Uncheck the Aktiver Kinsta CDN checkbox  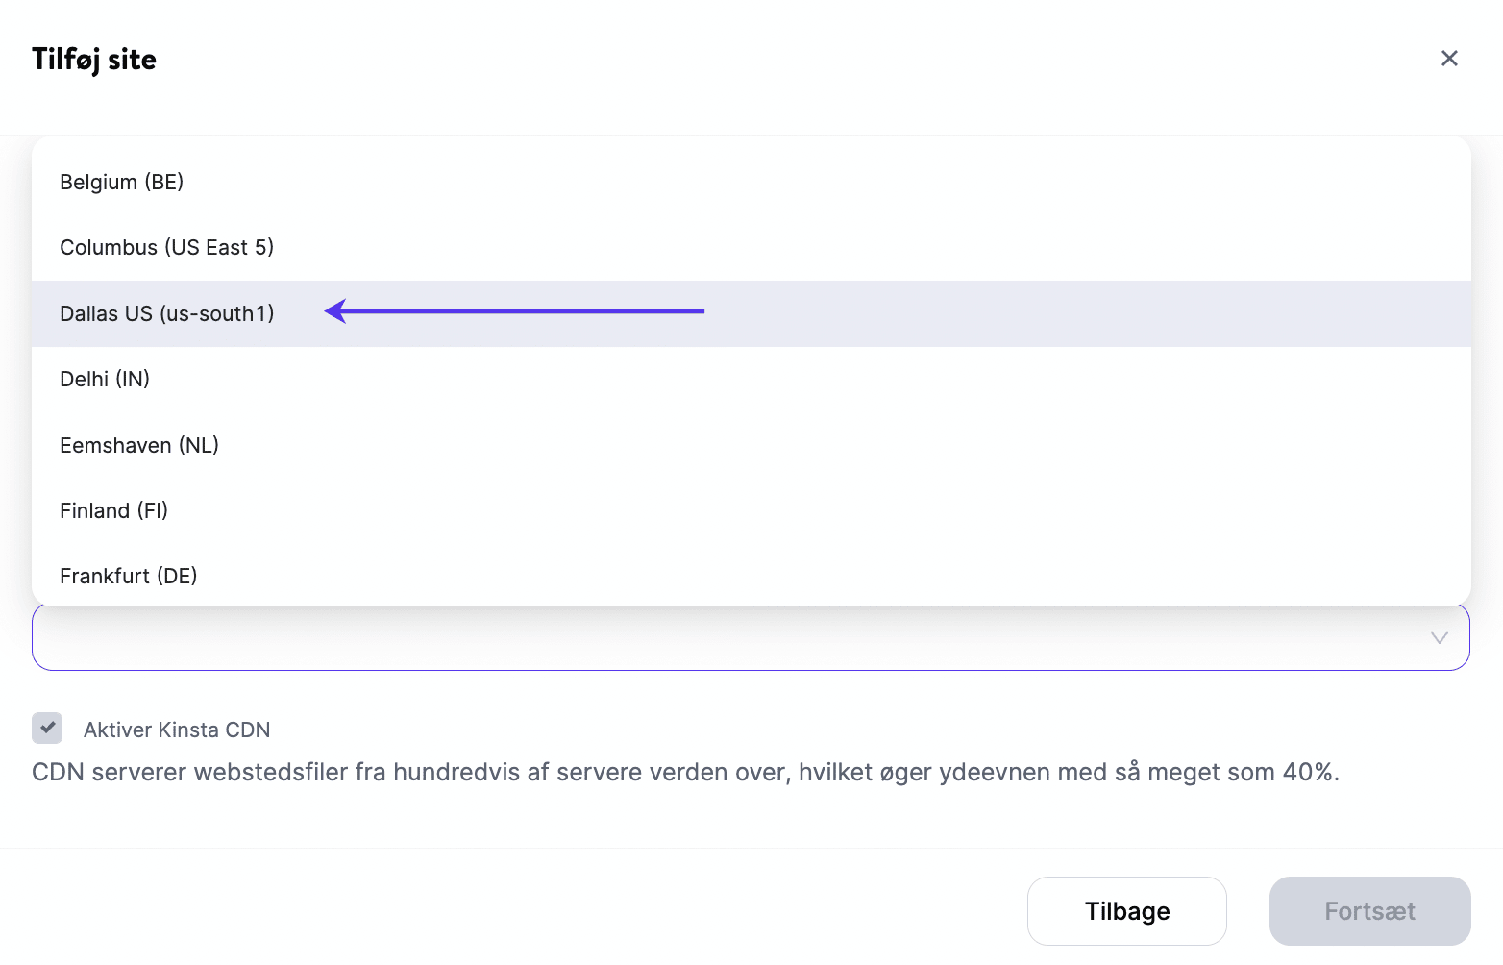pos(47,729)
